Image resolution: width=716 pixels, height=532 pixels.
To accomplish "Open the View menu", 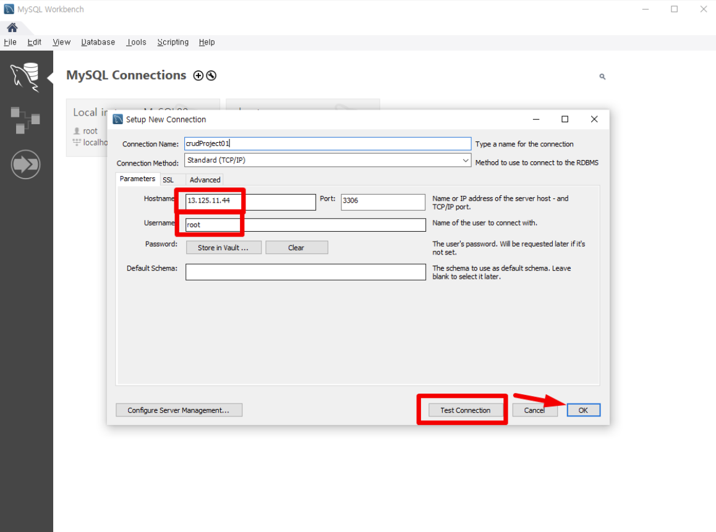I will [61, 42].
